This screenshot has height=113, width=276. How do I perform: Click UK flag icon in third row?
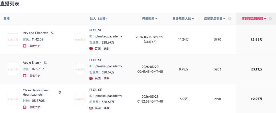pos(91,108)
